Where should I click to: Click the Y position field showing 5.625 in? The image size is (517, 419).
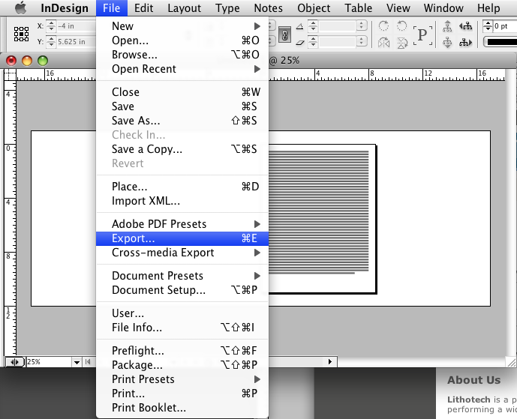77,42
